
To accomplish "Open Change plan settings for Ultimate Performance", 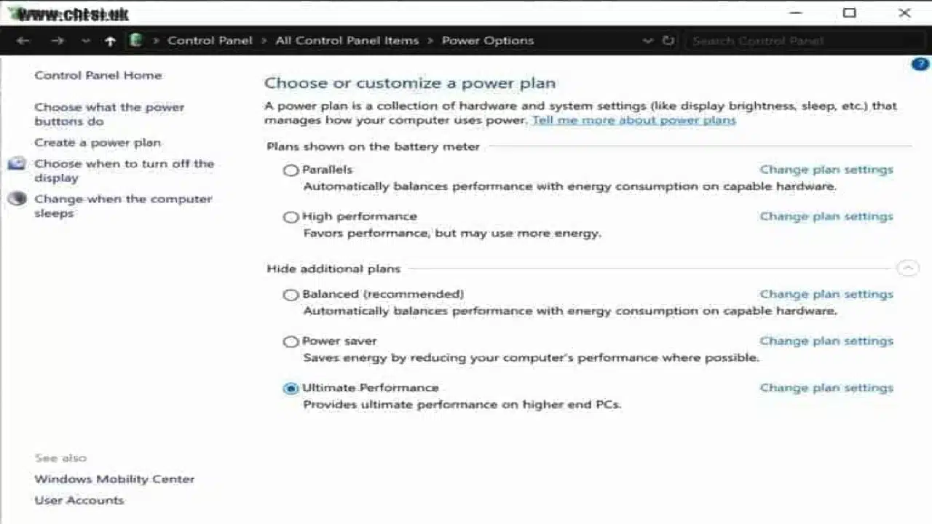I will [x=826, y=388].
